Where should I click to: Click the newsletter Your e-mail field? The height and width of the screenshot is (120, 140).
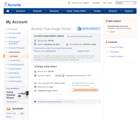[x=13, y=113]
